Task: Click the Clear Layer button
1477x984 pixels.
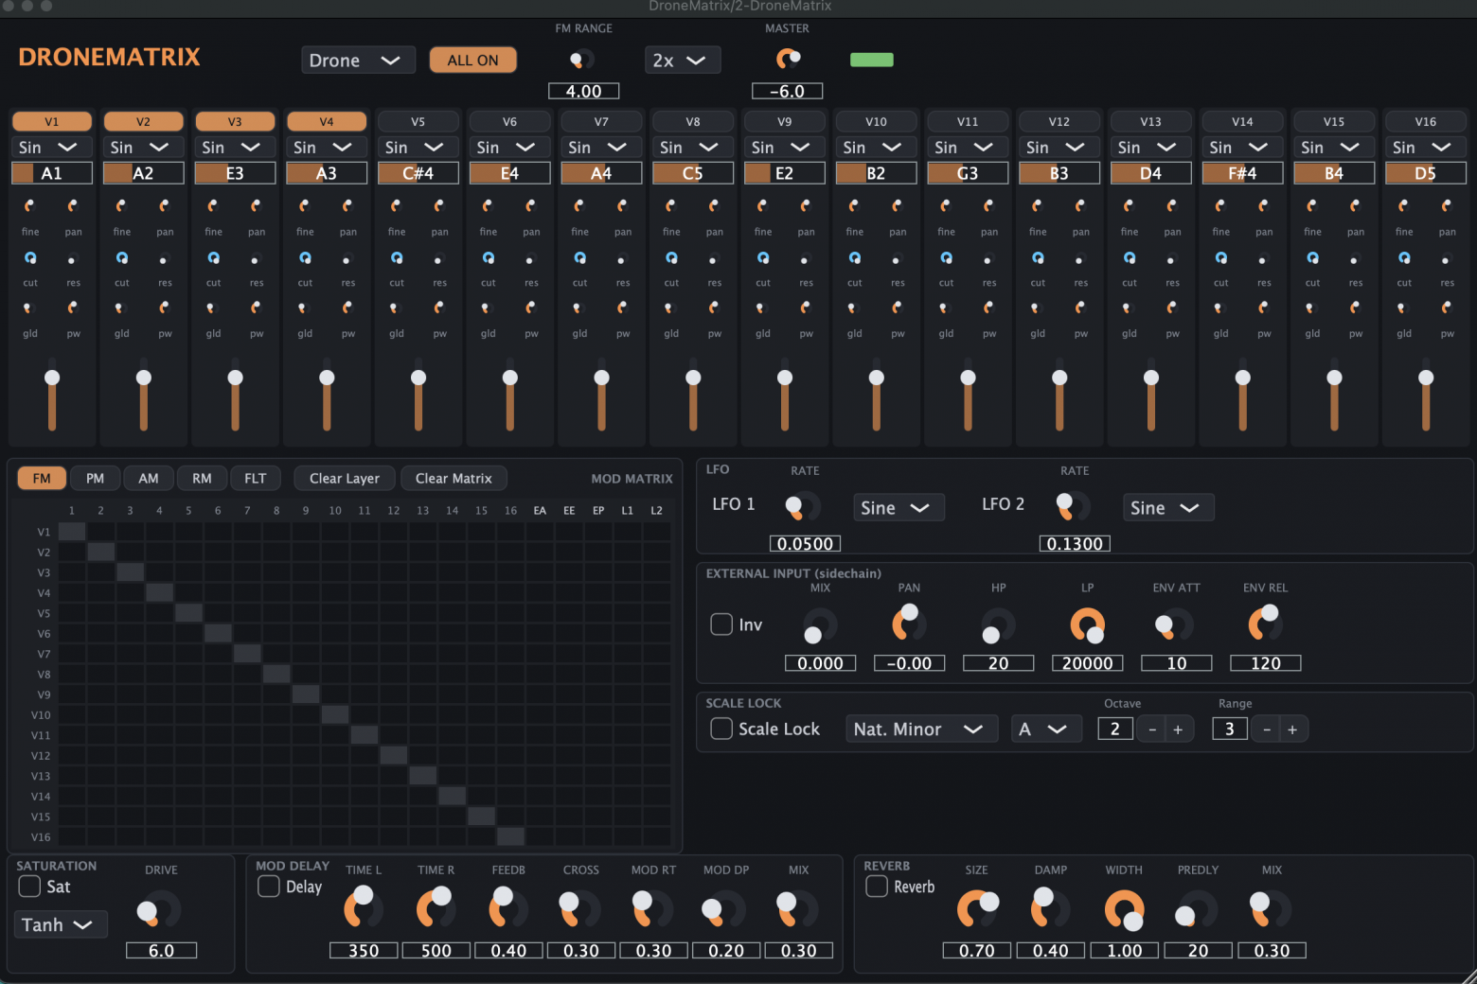Action: click(345, 479)
